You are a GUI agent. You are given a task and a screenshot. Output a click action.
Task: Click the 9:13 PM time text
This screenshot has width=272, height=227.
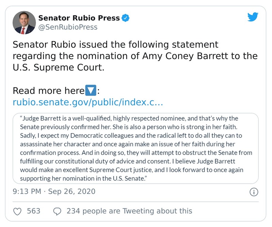tap(28, 191)
